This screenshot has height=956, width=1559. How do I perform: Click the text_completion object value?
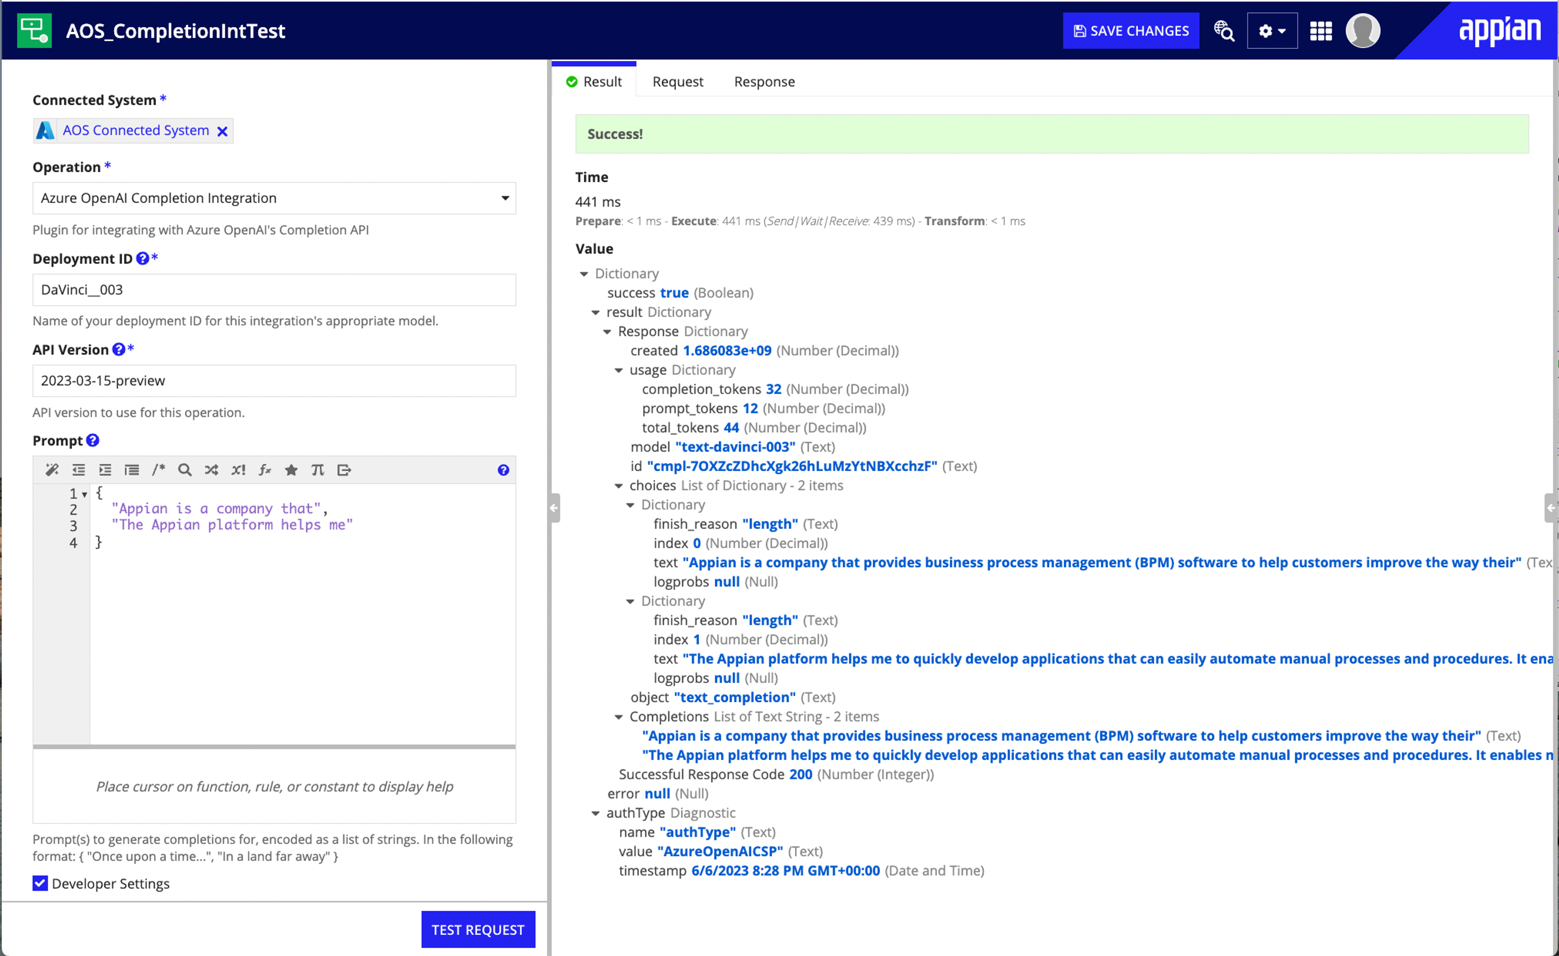coord(734,697)
